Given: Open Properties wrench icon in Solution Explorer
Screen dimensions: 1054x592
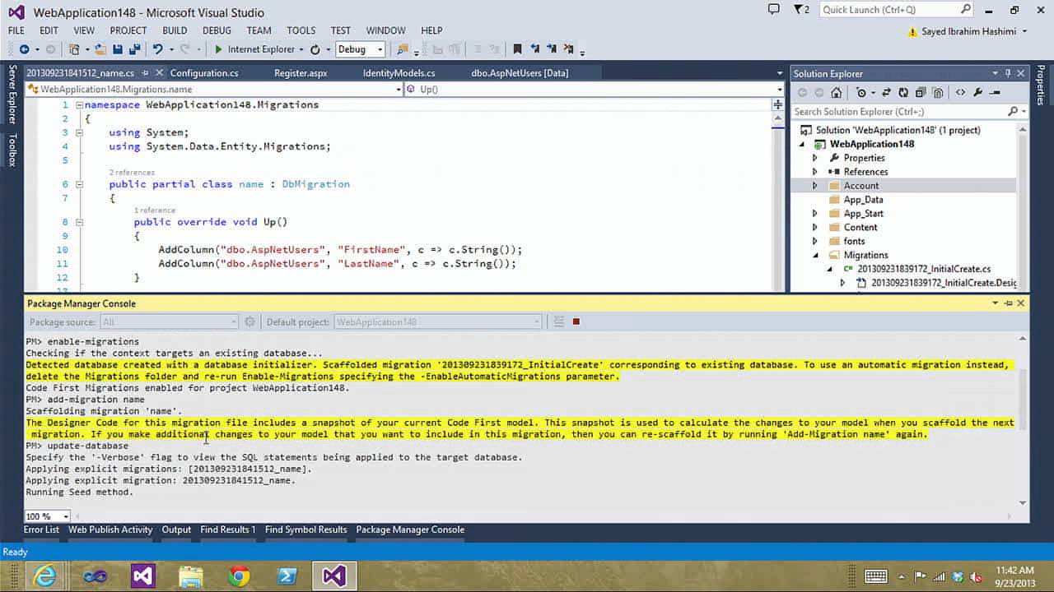Looking at the screenshot, I should coord(977,93).
